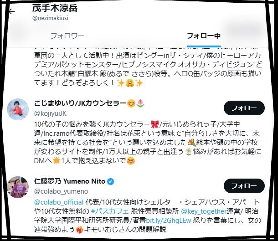This screenshot has width=278, height=241.
Task: Open the bit.ly/2GhgLEw link
Action: click(x=169, y=220)
